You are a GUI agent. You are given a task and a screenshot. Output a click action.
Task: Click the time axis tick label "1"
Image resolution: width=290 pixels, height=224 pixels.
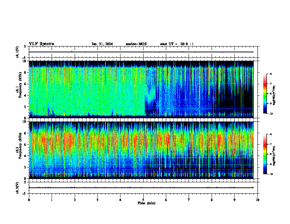[x=52, y=200]
